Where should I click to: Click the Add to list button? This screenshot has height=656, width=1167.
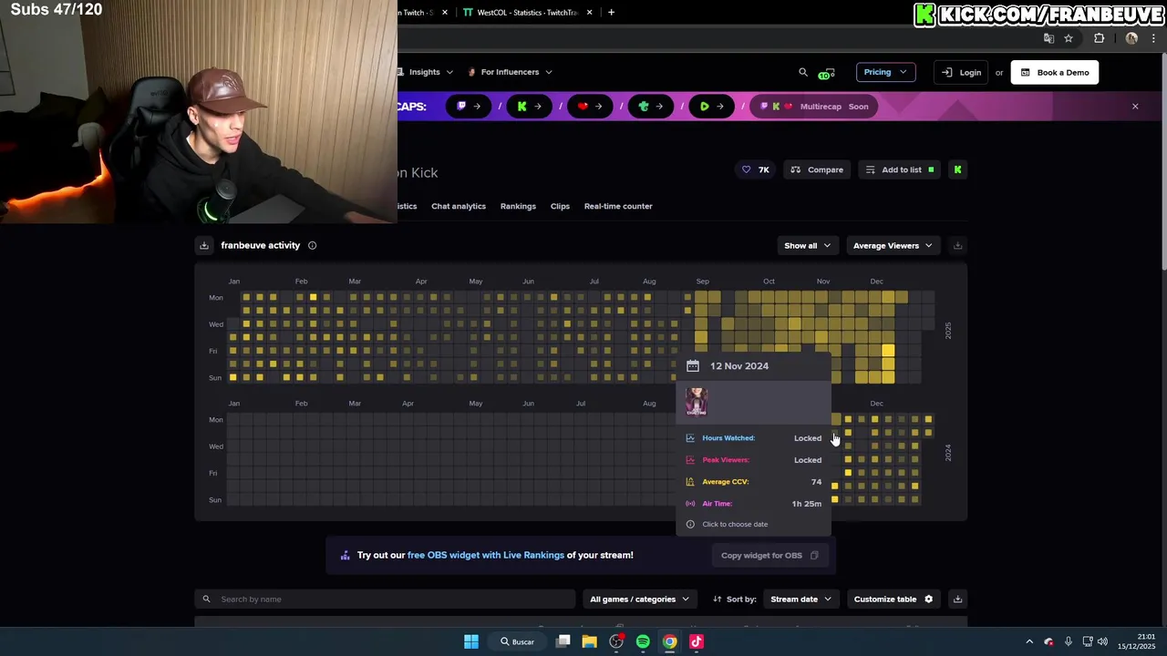[x=900, y=169]
